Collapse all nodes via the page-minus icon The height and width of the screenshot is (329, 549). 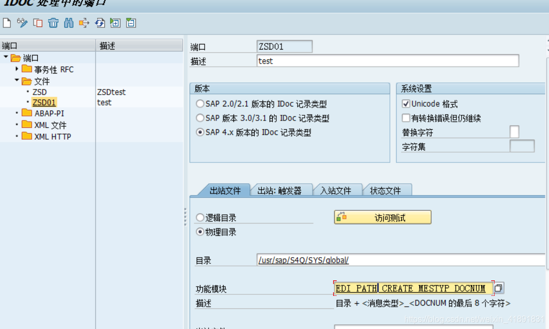[130, 23]
